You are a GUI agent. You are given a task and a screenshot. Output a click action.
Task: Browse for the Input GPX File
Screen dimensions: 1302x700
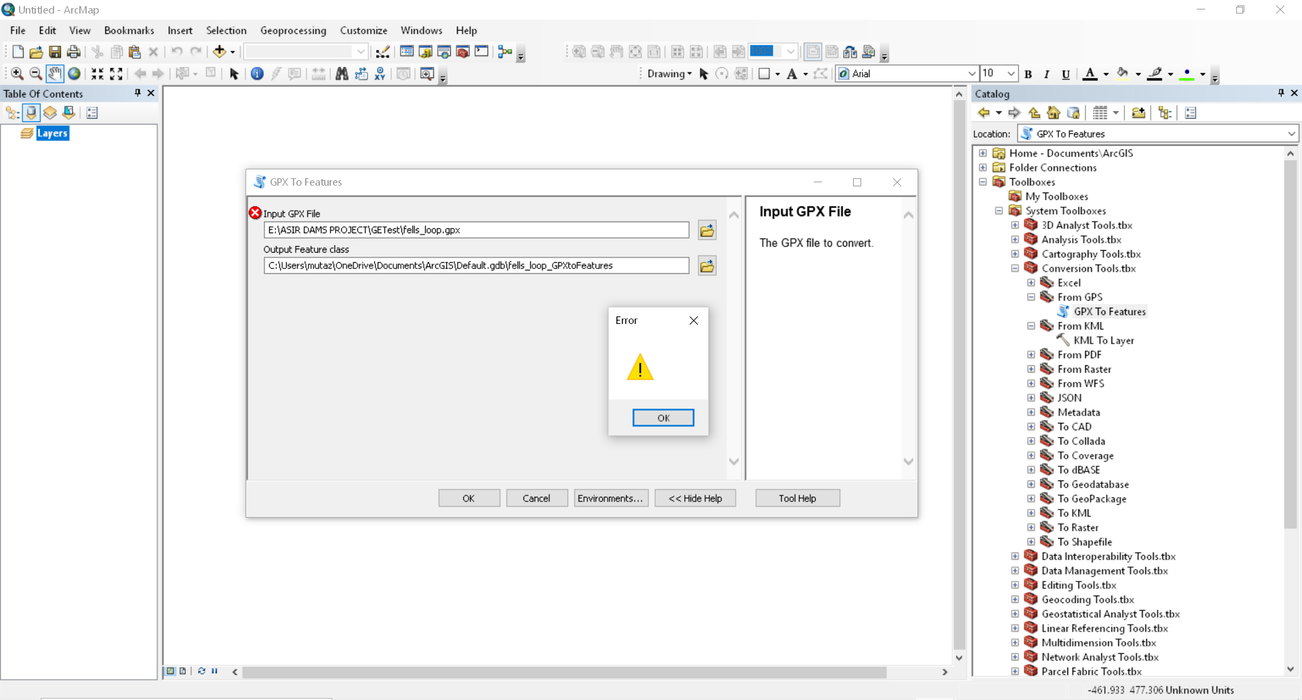point(707,230)
